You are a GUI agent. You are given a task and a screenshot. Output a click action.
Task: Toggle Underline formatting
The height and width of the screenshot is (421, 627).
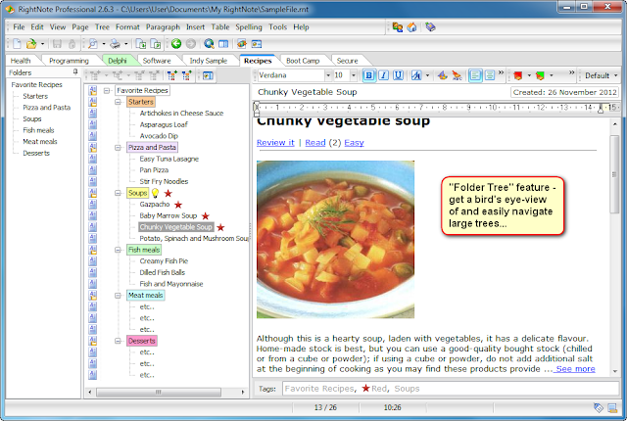click(x=398, y=75)
